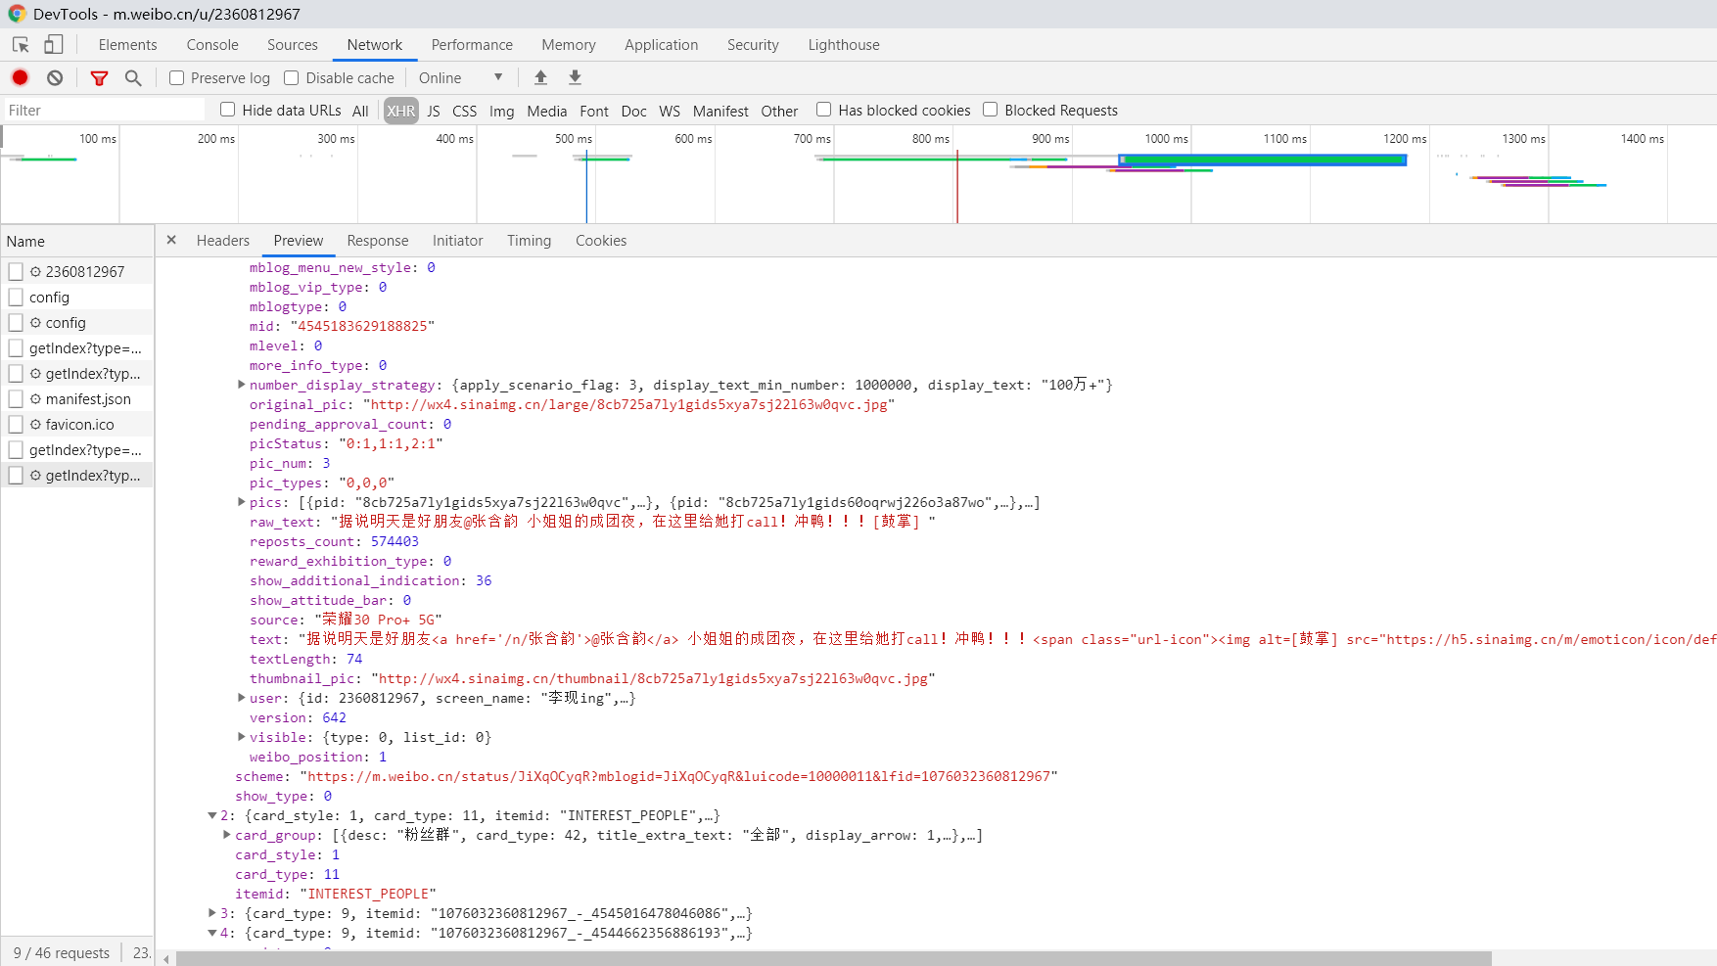Image resolution: width=1717 pixels, height=966 pixels.
Task: Filter requests by Doc type
Action: point(634,111)
